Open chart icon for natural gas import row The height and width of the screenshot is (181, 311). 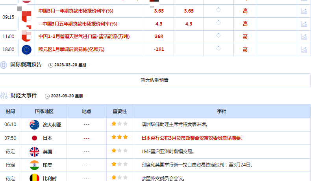304,37
